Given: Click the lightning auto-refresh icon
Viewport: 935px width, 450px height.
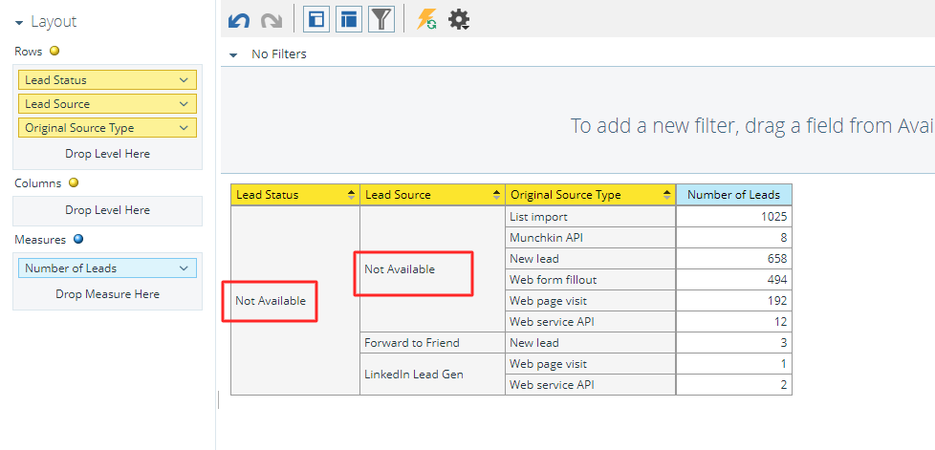Looking at the screenshot, I should 426,20.
